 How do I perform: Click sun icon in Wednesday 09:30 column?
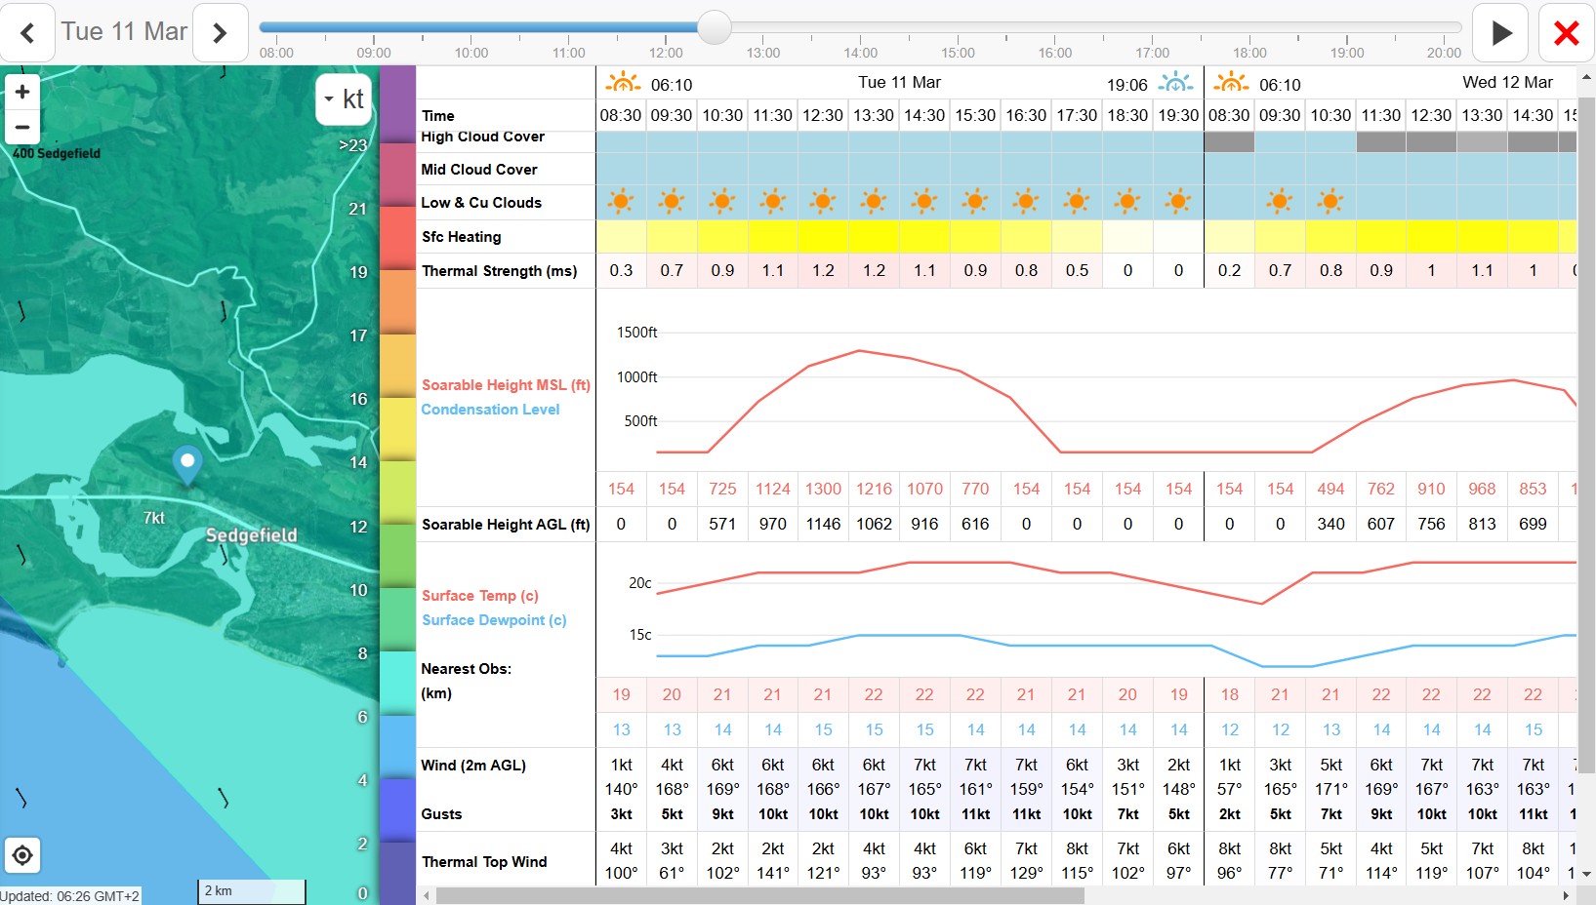[x=1280, y=202]
